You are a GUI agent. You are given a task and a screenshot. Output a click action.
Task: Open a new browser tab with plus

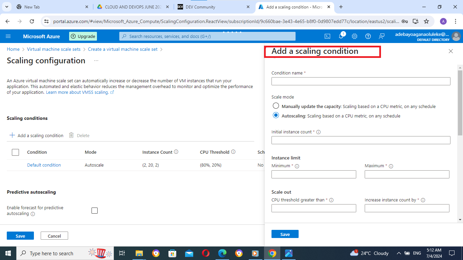pyautogui.click(x=341, y=7)
